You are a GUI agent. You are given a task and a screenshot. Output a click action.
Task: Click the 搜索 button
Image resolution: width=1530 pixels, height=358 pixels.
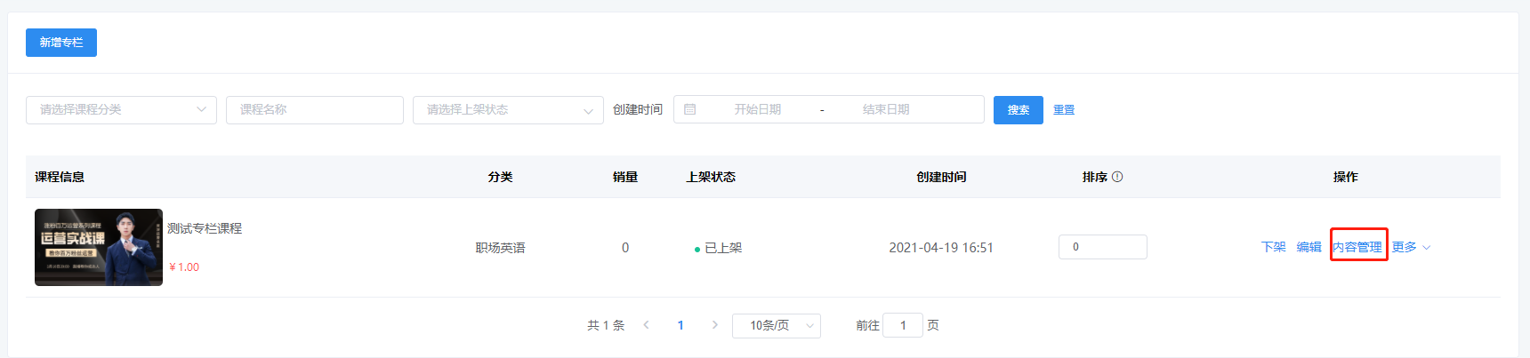point(1019,110)
